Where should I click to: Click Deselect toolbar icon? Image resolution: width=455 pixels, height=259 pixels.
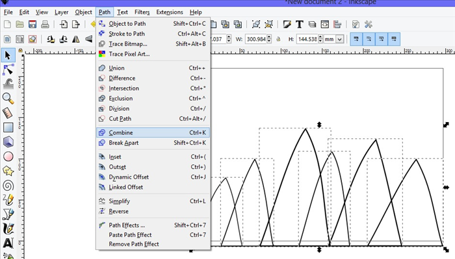(x=32, y=39)
